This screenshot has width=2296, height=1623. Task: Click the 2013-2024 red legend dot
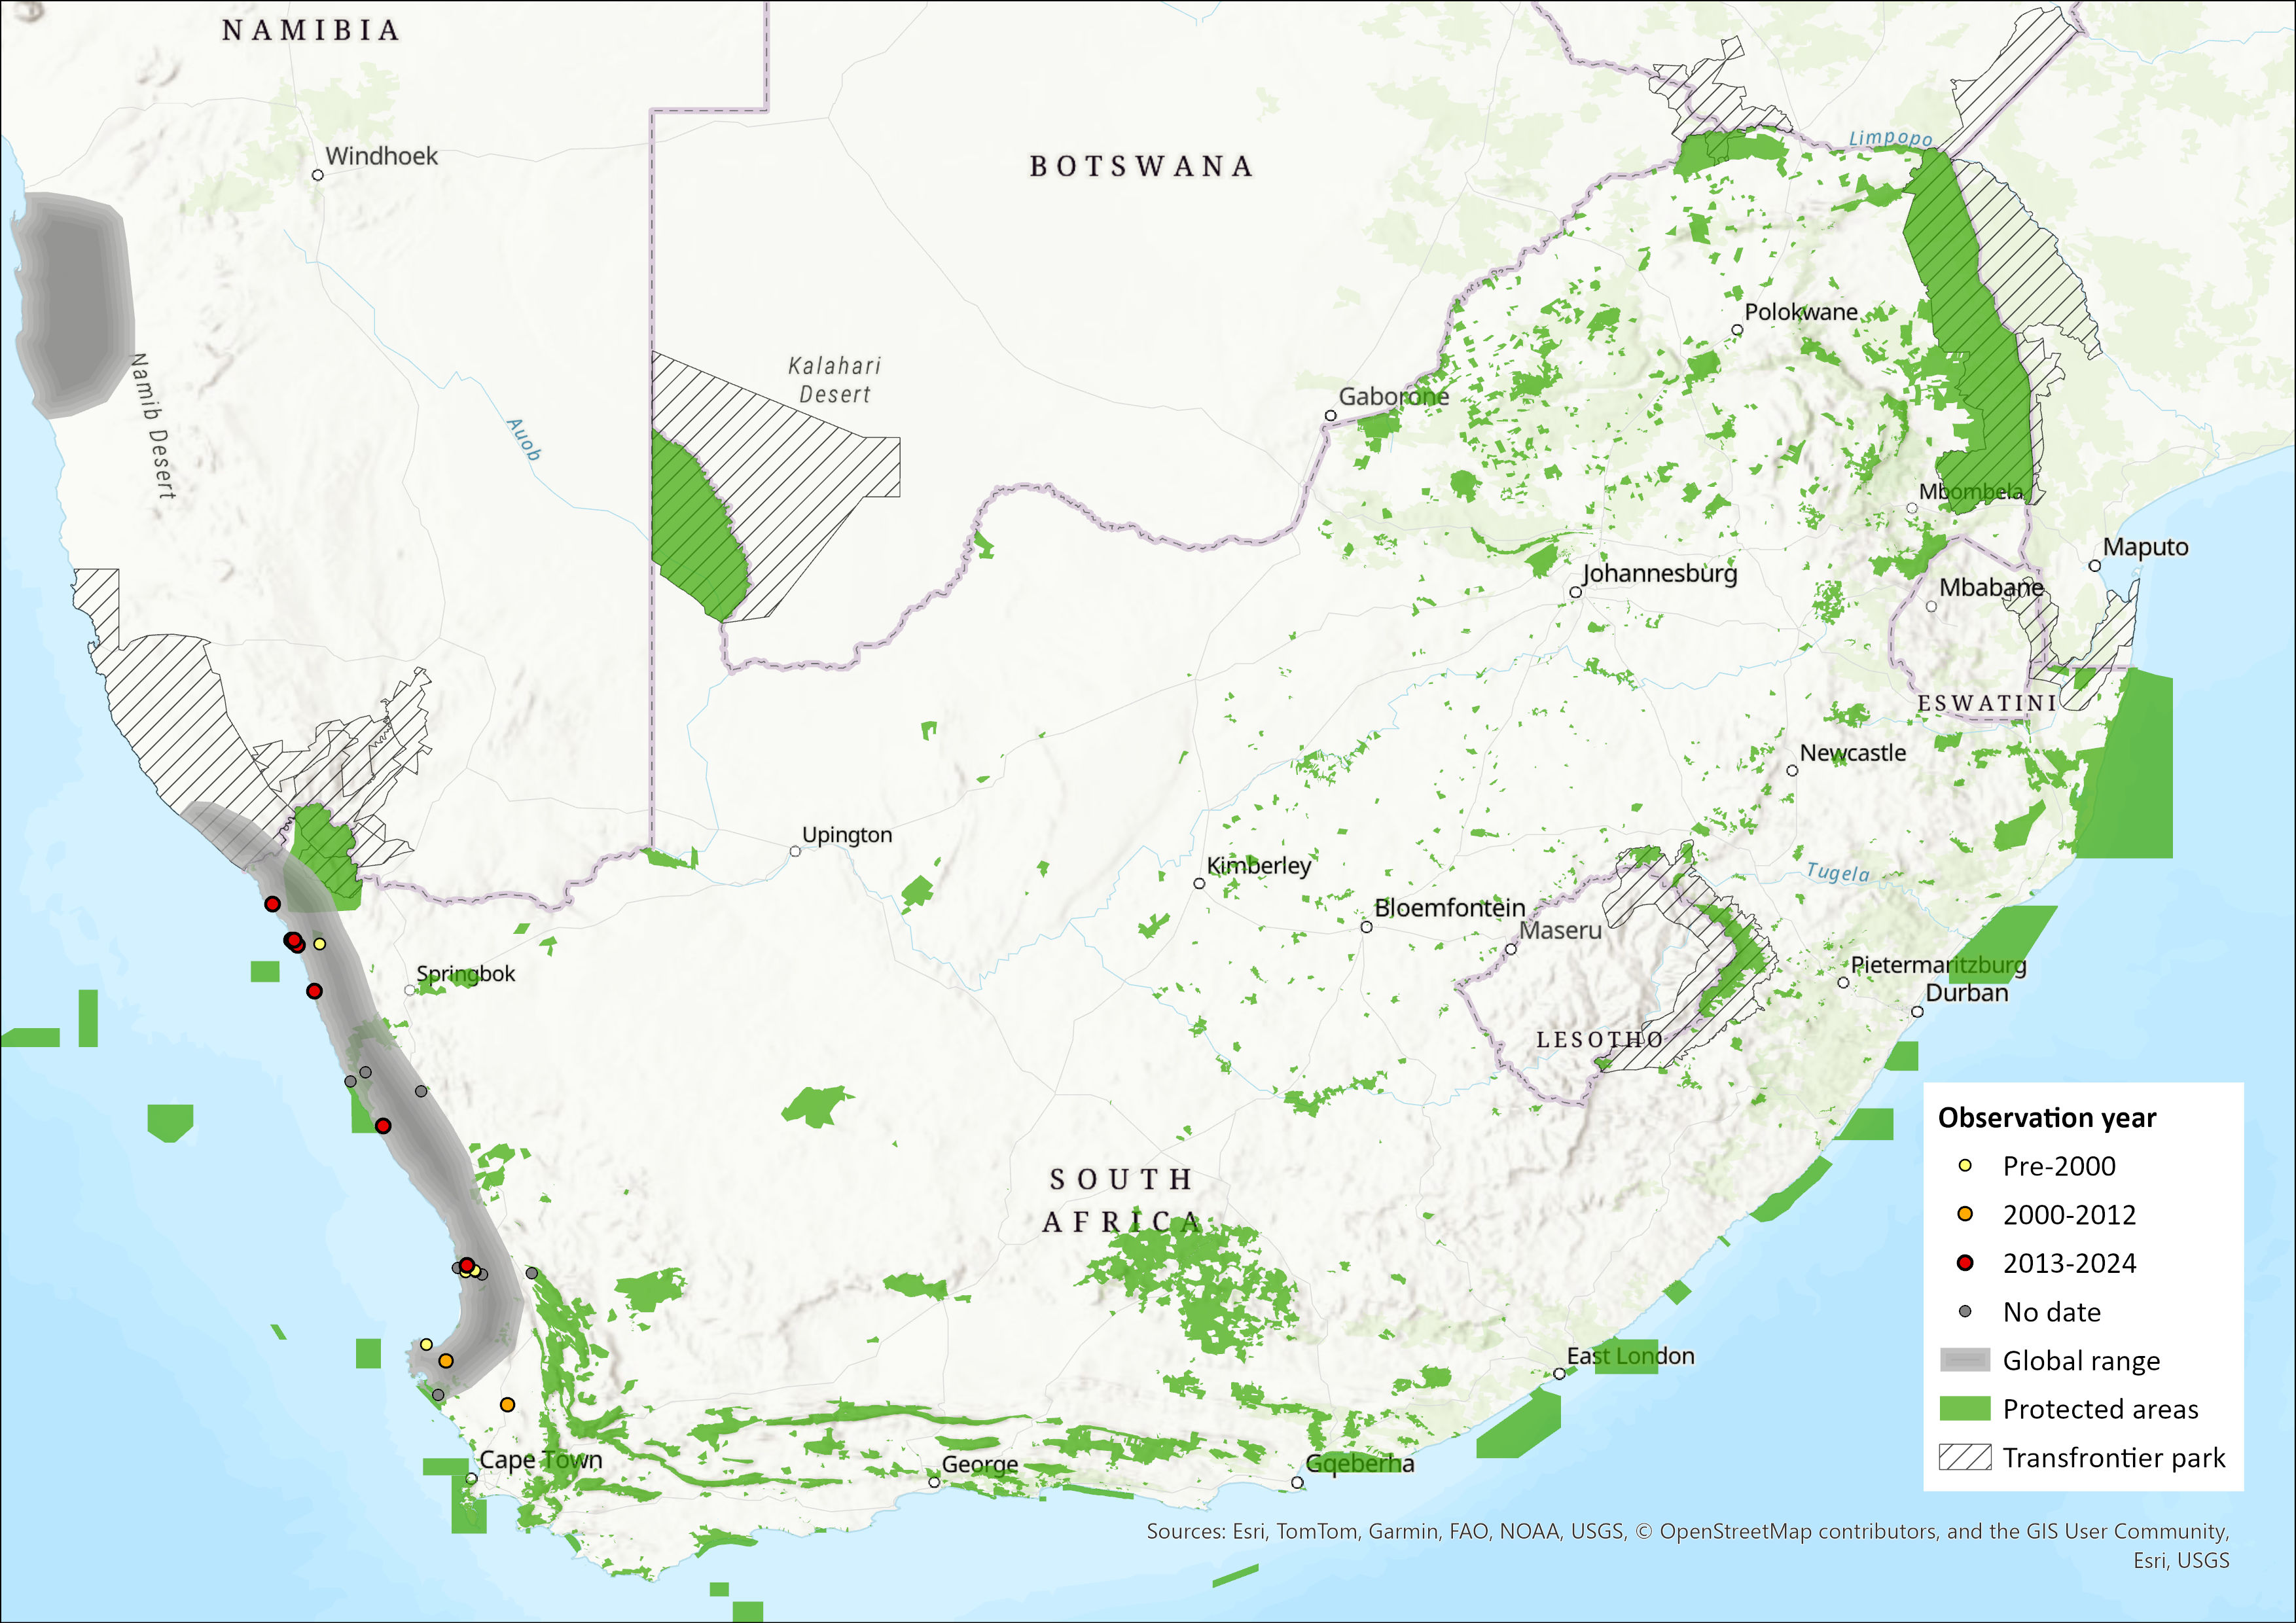(1964, 1263)
